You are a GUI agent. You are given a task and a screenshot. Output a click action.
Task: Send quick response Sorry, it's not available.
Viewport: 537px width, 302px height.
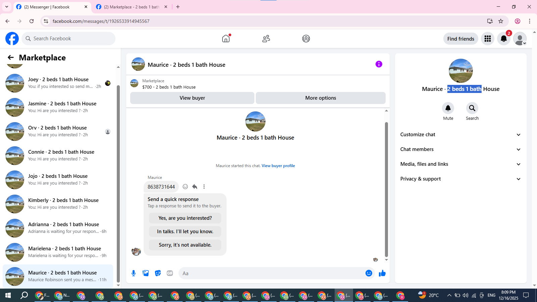pyautogui.click(x=185, y=245)
